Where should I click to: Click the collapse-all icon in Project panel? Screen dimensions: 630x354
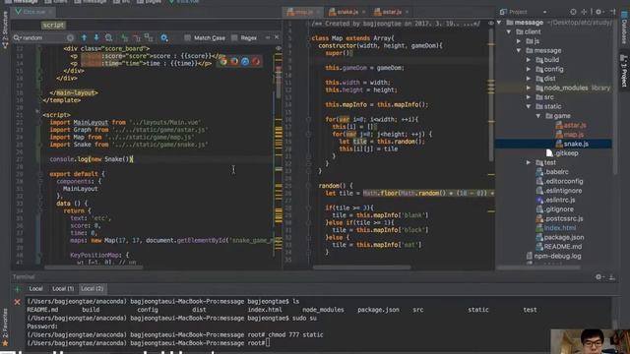tap(584, 12)
